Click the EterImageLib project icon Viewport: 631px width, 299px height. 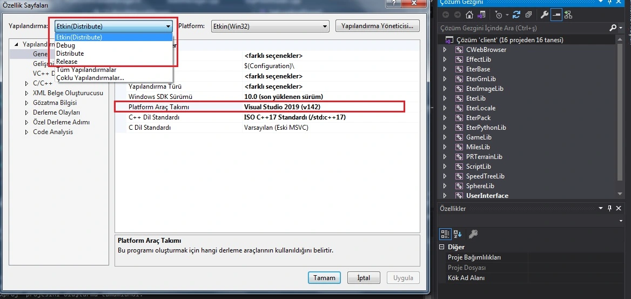pyautogui.click(x=459, y=88)
